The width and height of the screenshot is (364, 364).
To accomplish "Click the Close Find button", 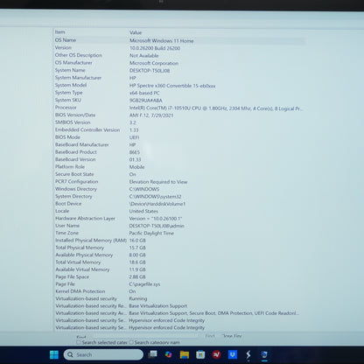I will point(232,336).
